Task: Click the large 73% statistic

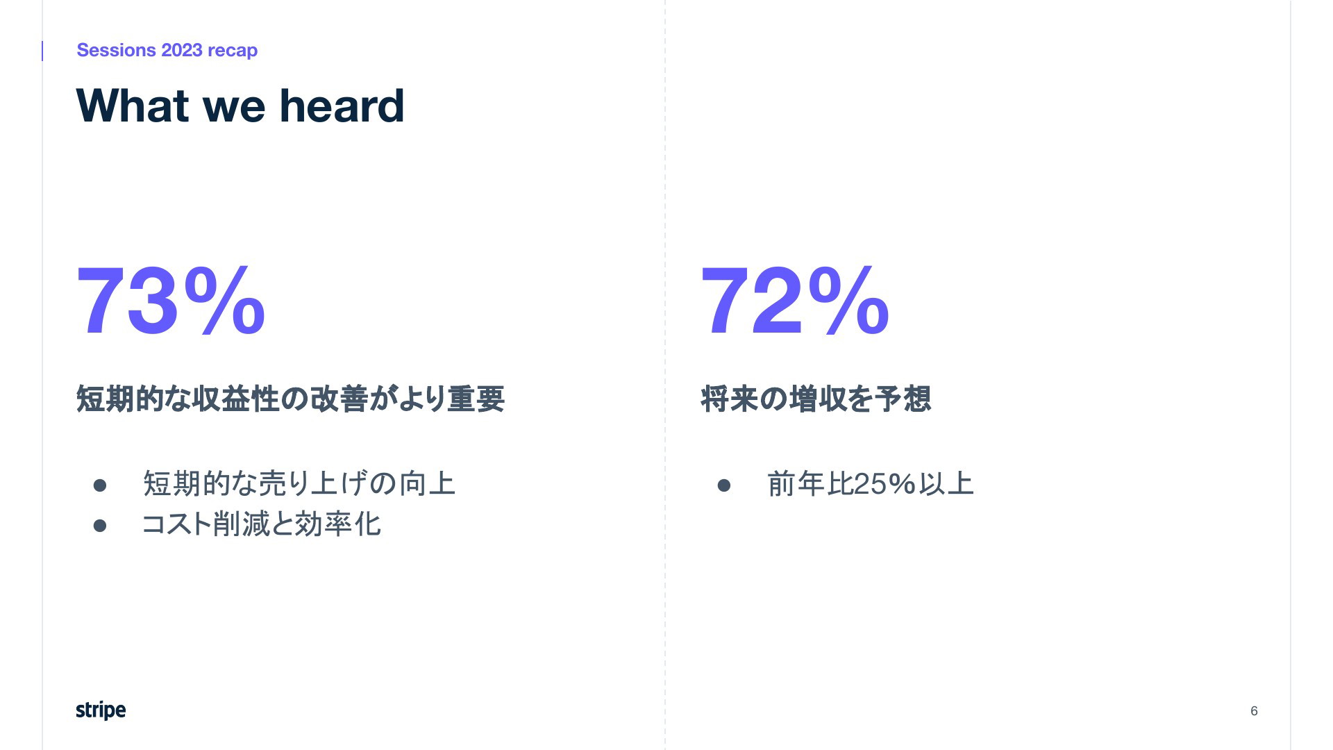Action: (171, 301)
